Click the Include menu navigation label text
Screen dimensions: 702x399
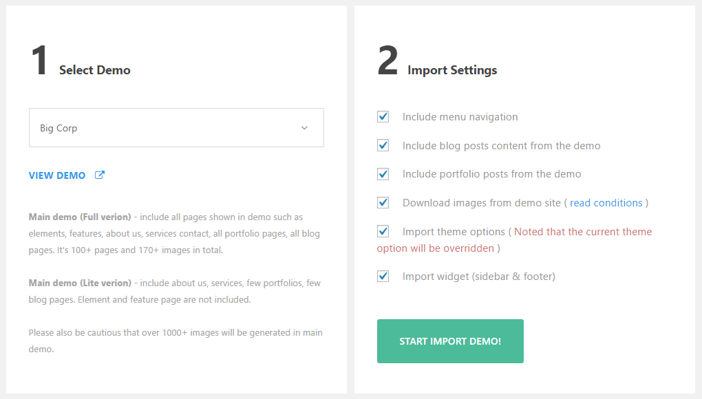[x=460, y=117]
